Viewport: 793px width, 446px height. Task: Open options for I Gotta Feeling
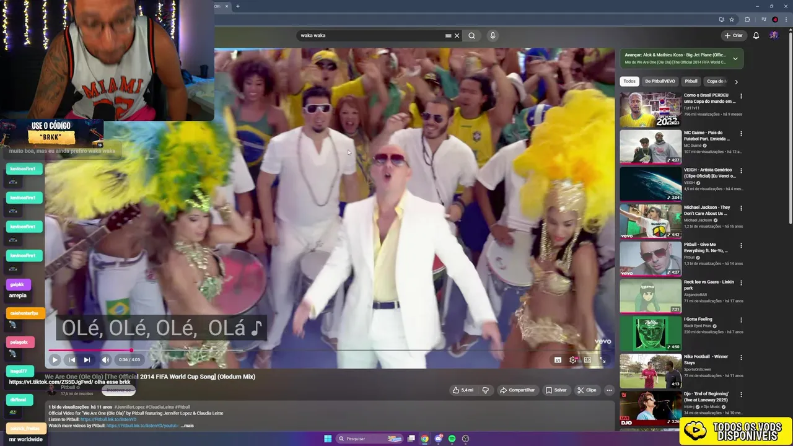click(x=741, y=320)
